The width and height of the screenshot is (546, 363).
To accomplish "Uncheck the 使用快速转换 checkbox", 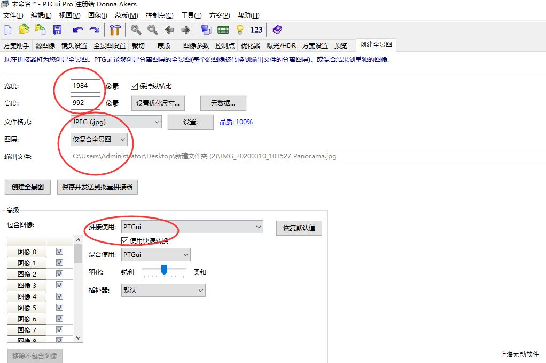I will coord(125,241).
